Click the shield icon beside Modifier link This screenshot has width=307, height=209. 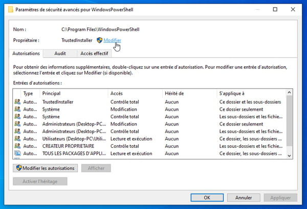pyautogui.click(x=99, y=40)
